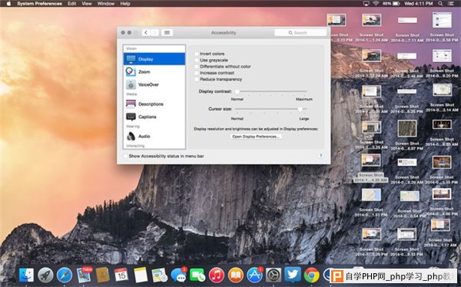
Task: Tick Reduce transparency checkbox
Action: click(197, 79)
